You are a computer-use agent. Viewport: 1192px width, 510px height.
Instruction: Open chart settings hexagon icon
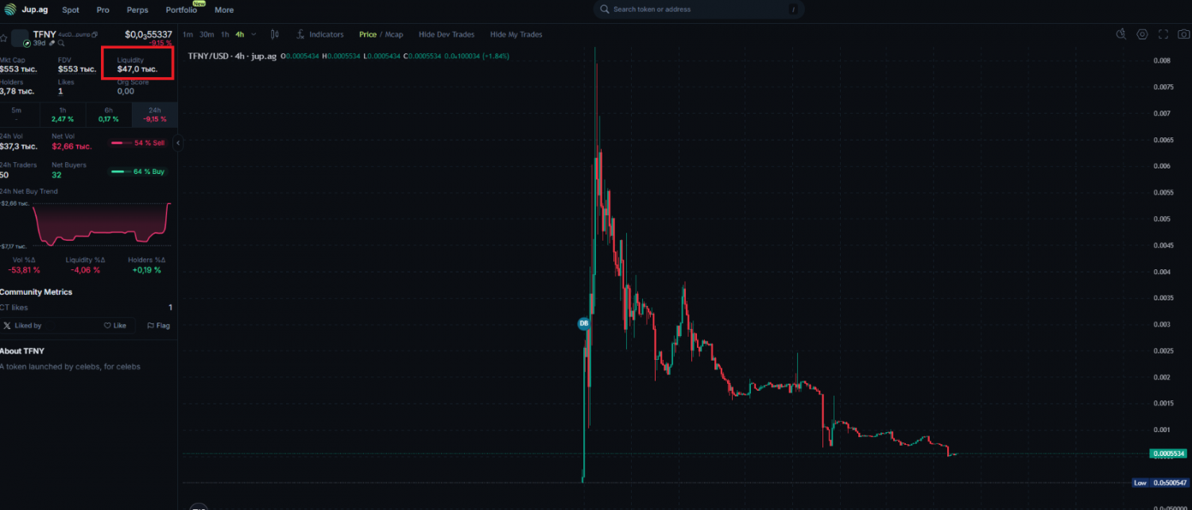coord(1142,34)
